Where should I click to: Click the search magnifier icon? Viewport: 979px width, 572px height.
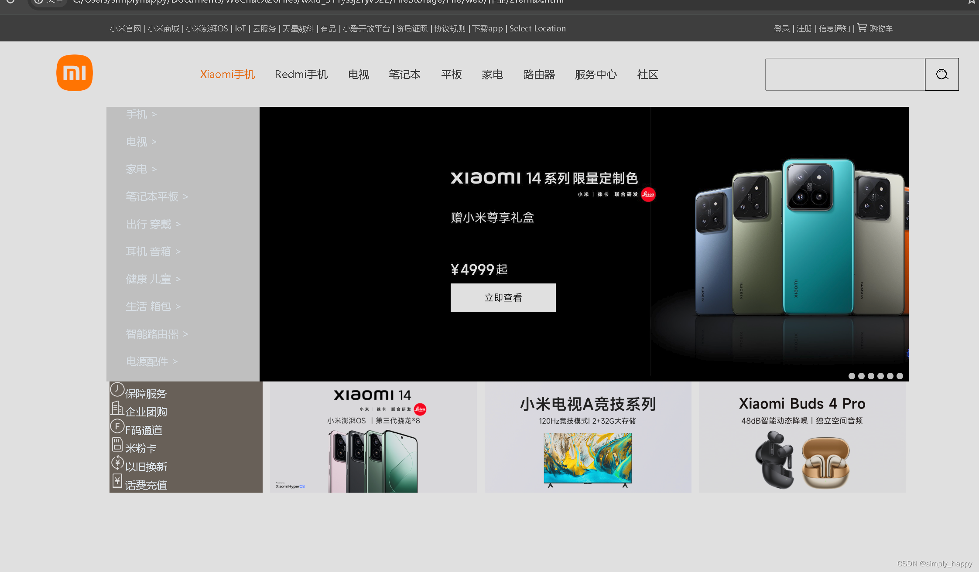[941, 74]
